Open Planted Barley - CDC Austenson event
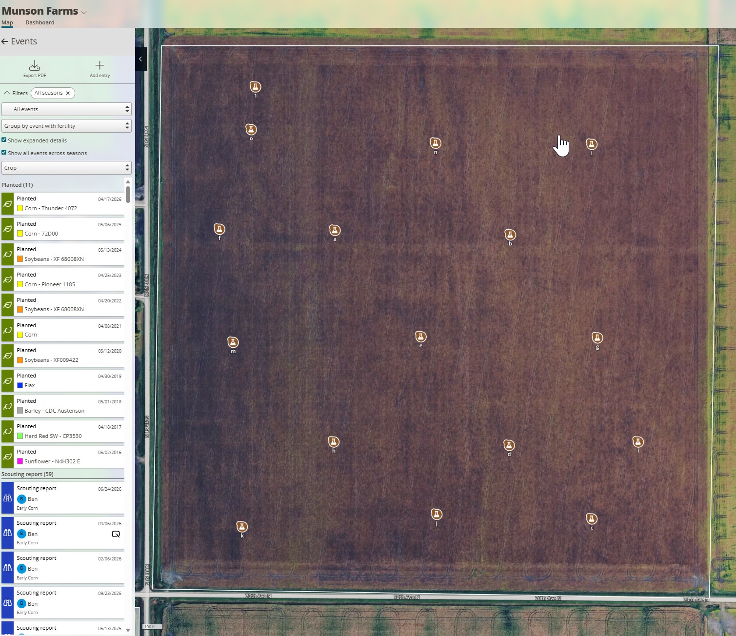The height and width of the screenshot is (636, 736). point(63,406)
